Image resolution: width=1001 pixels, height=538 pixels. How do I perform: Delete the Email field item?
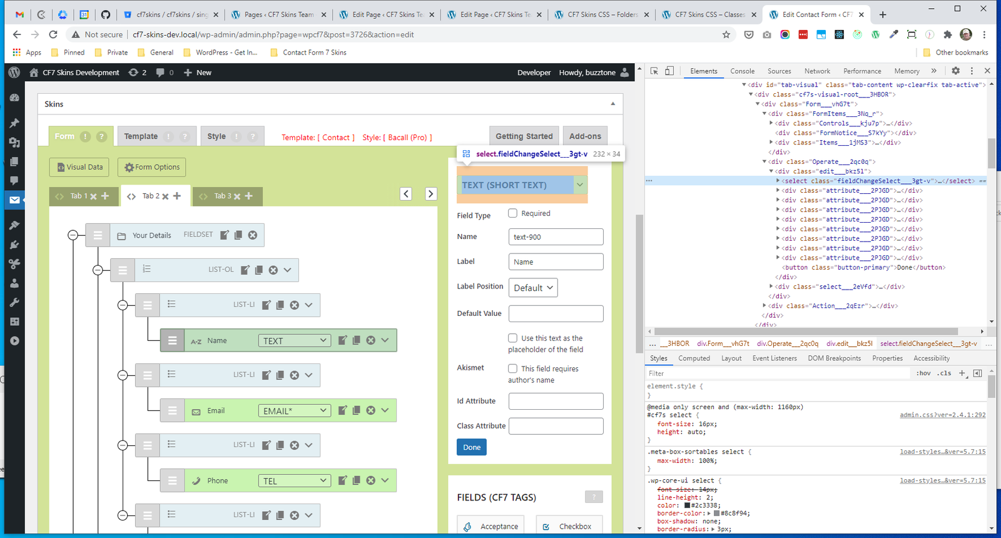(371, 410)
